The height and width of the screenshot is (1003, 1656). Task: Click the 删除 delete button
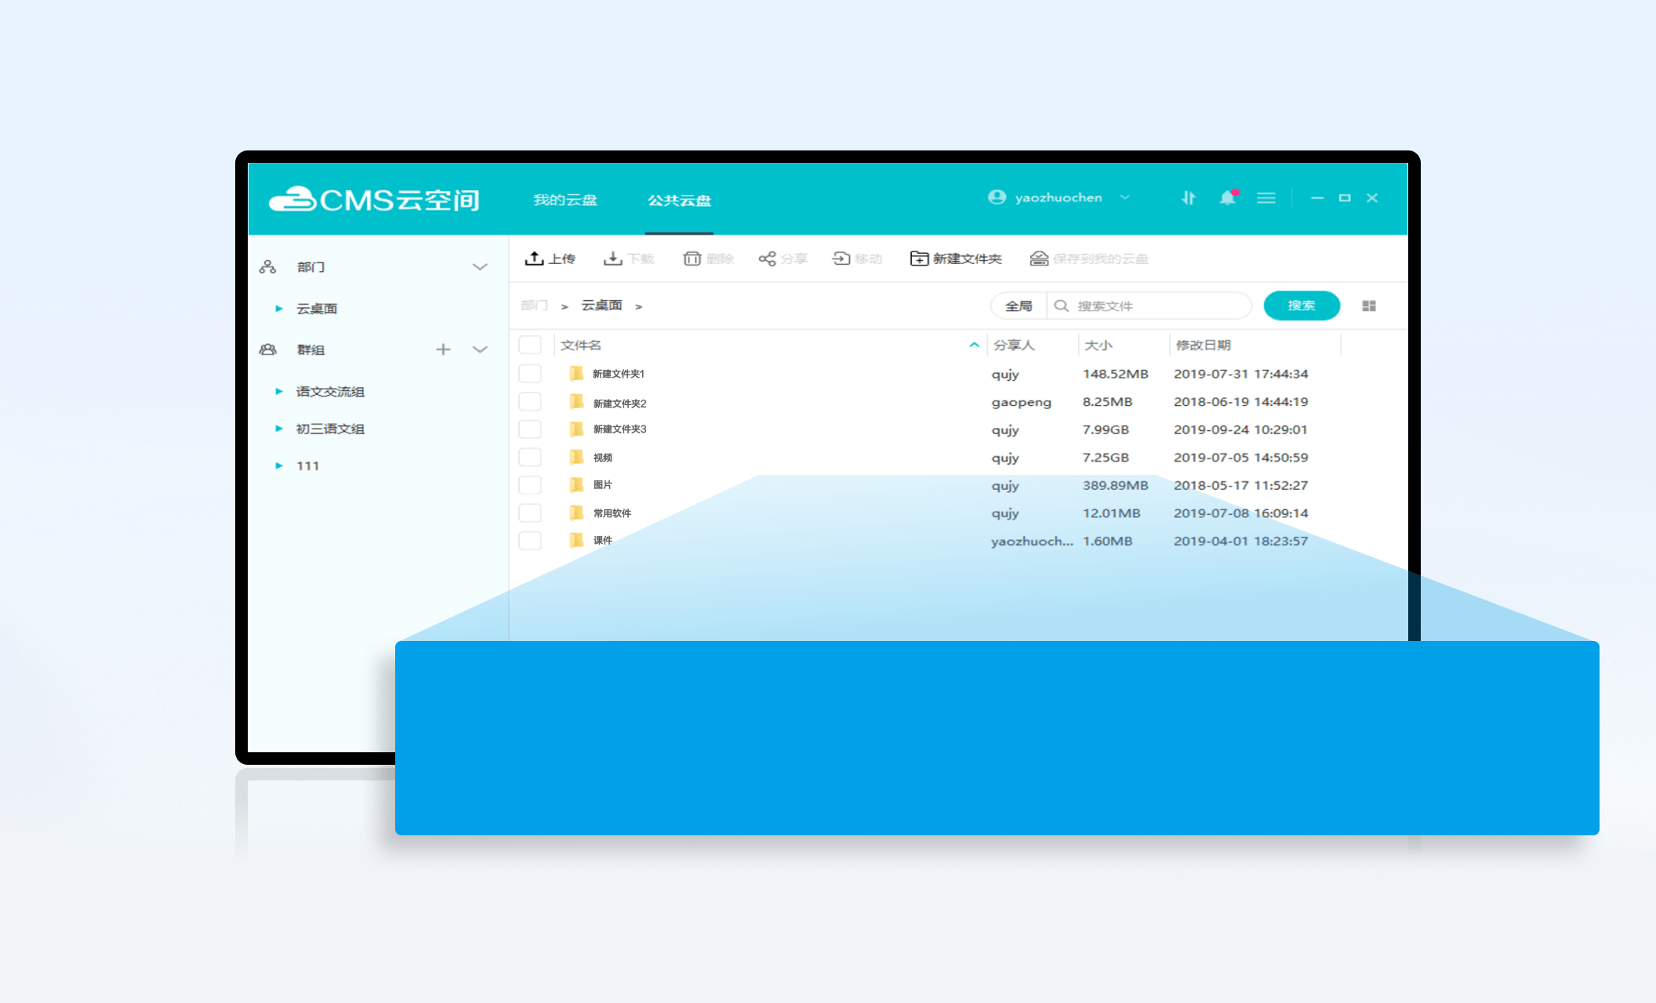pyautogui.click(x=708, y=259)
